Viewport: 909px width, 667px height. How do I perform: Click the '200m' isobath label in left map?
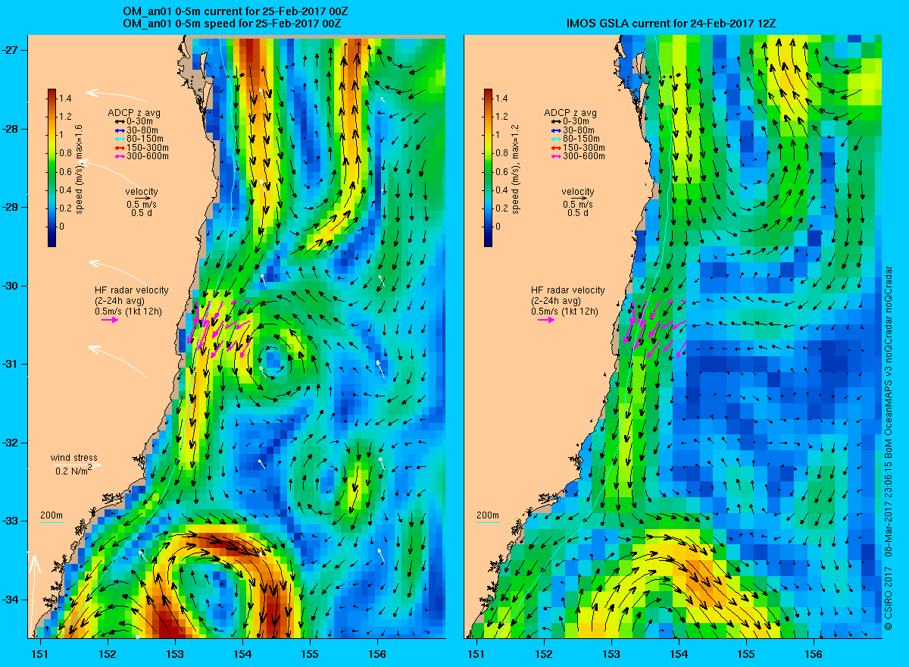click(51, 515)
